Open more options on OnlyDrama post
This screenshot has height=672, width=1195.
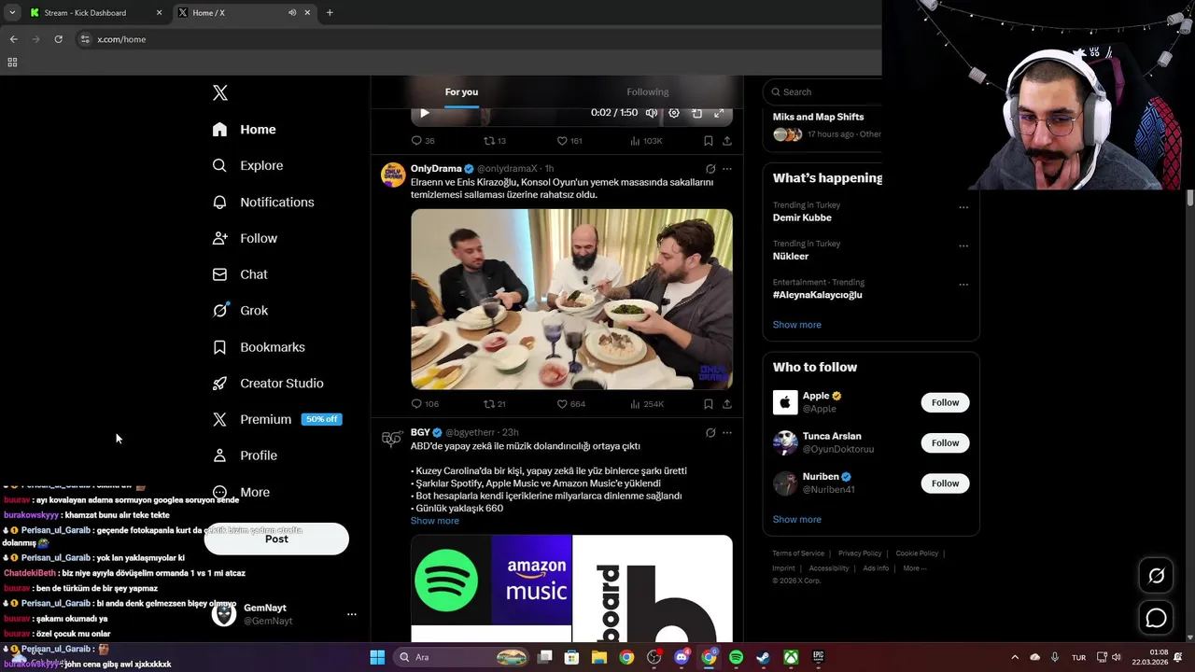(x=727, y=169)
